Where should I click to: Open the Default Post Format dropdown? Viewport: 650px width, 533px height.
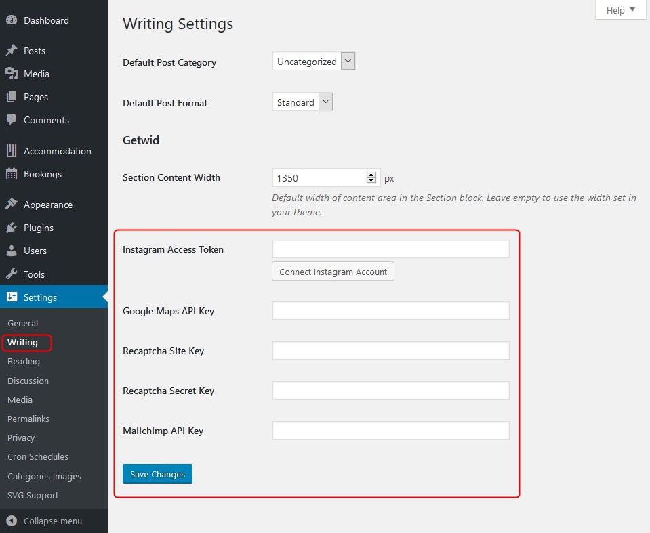302,102
